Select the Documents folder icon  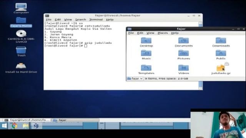[x=183, y=40]
